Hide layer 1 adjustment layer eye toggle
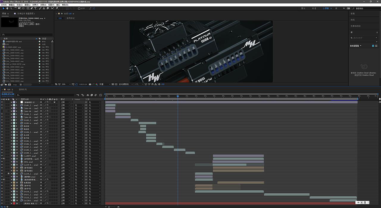Image resolution: width=381 pixels, height=208 pixels. (x=2, y=102)
